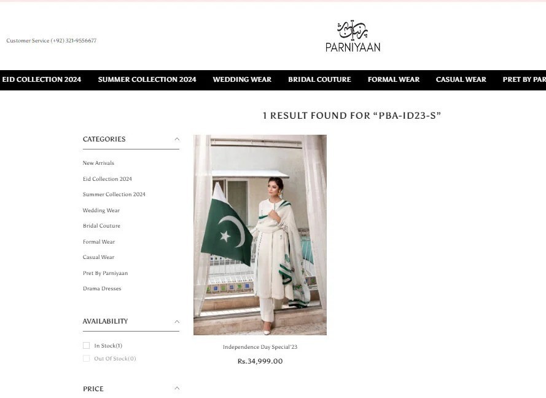Check the In Stock checkbox

[87, 345]
